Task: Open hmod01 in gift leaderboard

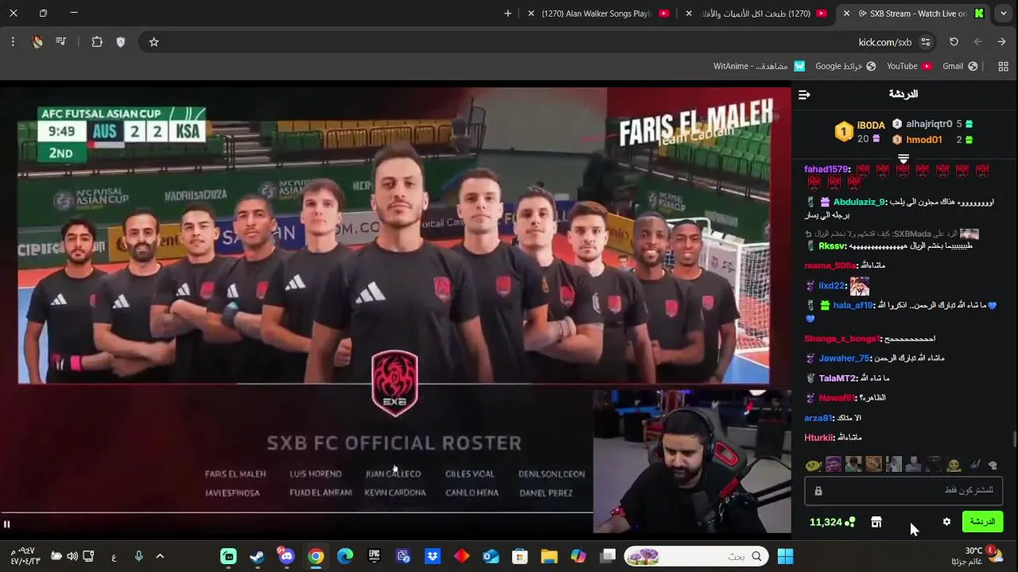Action: click(923, 140)
